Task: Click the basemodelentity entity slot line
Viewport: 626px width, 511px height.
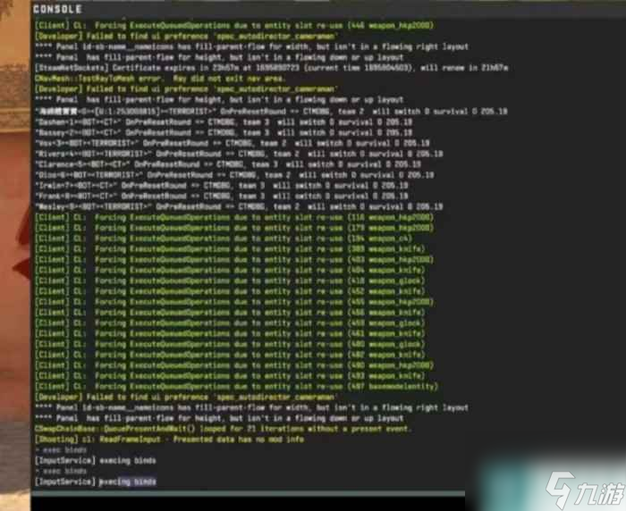Action: click(237, 387)
